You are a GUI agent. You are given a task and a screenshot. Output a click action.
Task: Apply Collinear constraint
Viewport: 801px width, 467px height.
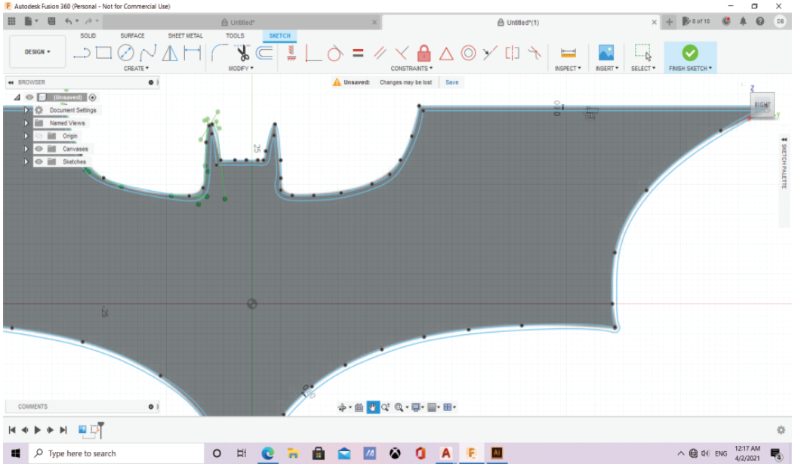[491, 53]
